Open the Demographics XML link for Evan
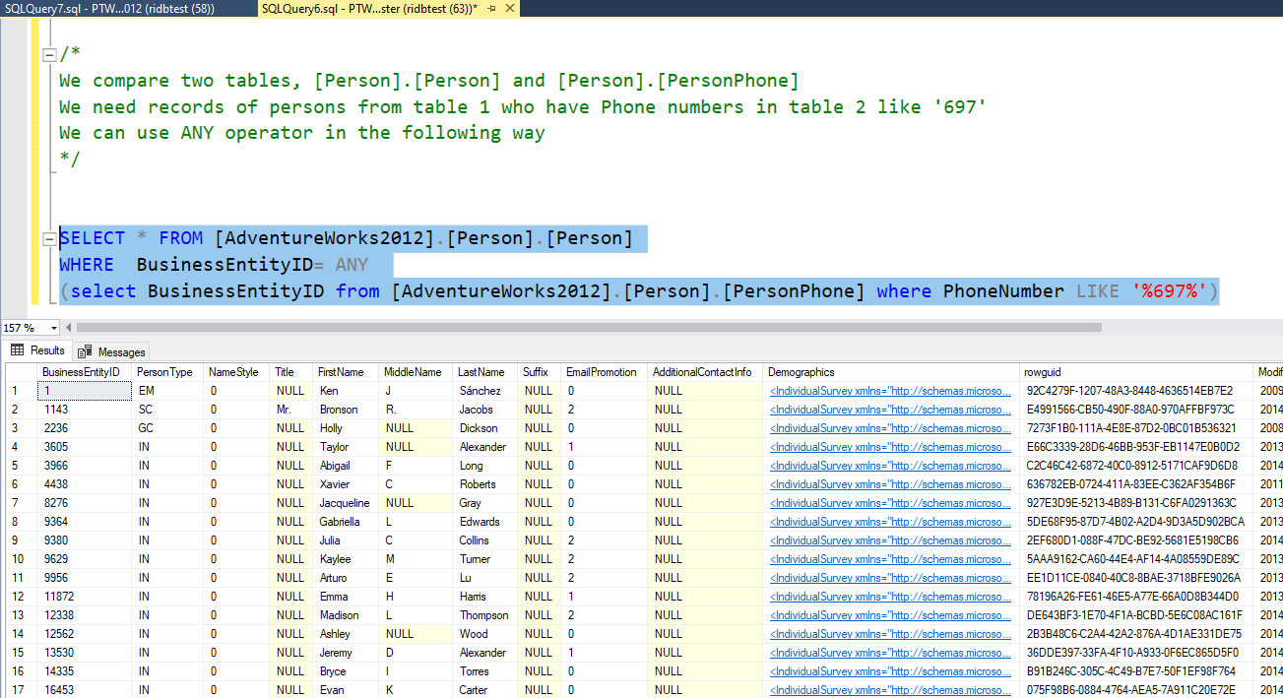The image size is (1283, 698). point(890,690)
